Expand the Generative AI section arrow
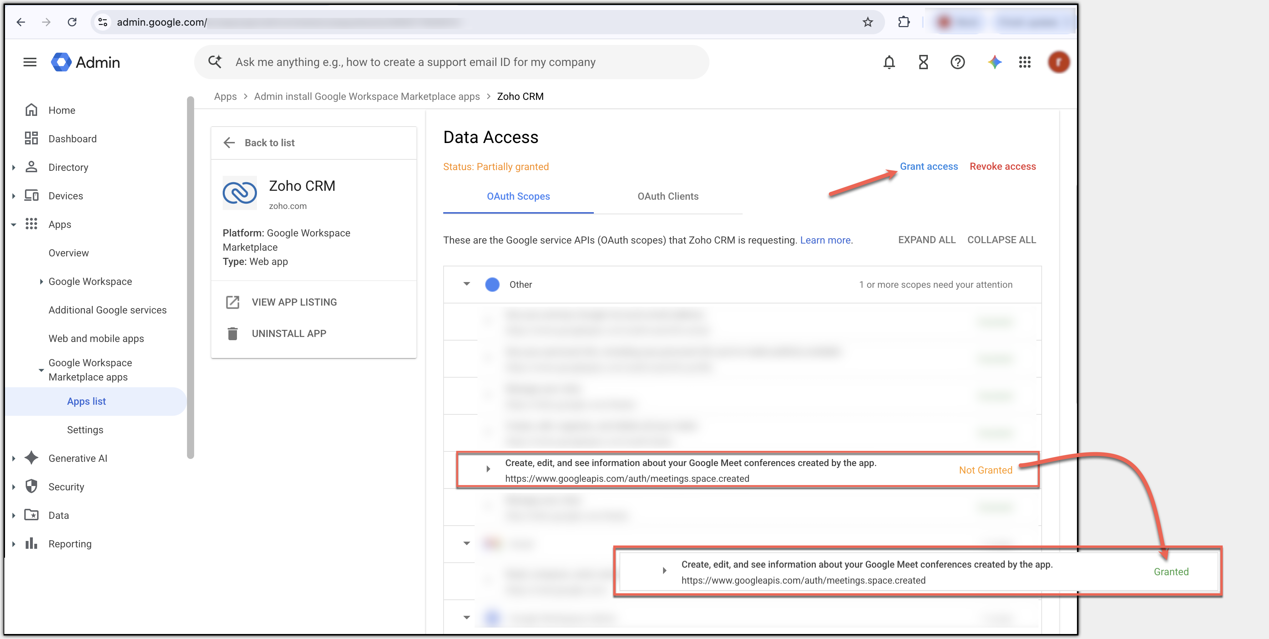Screen dimensions: 1269x639 coord(14,458)
